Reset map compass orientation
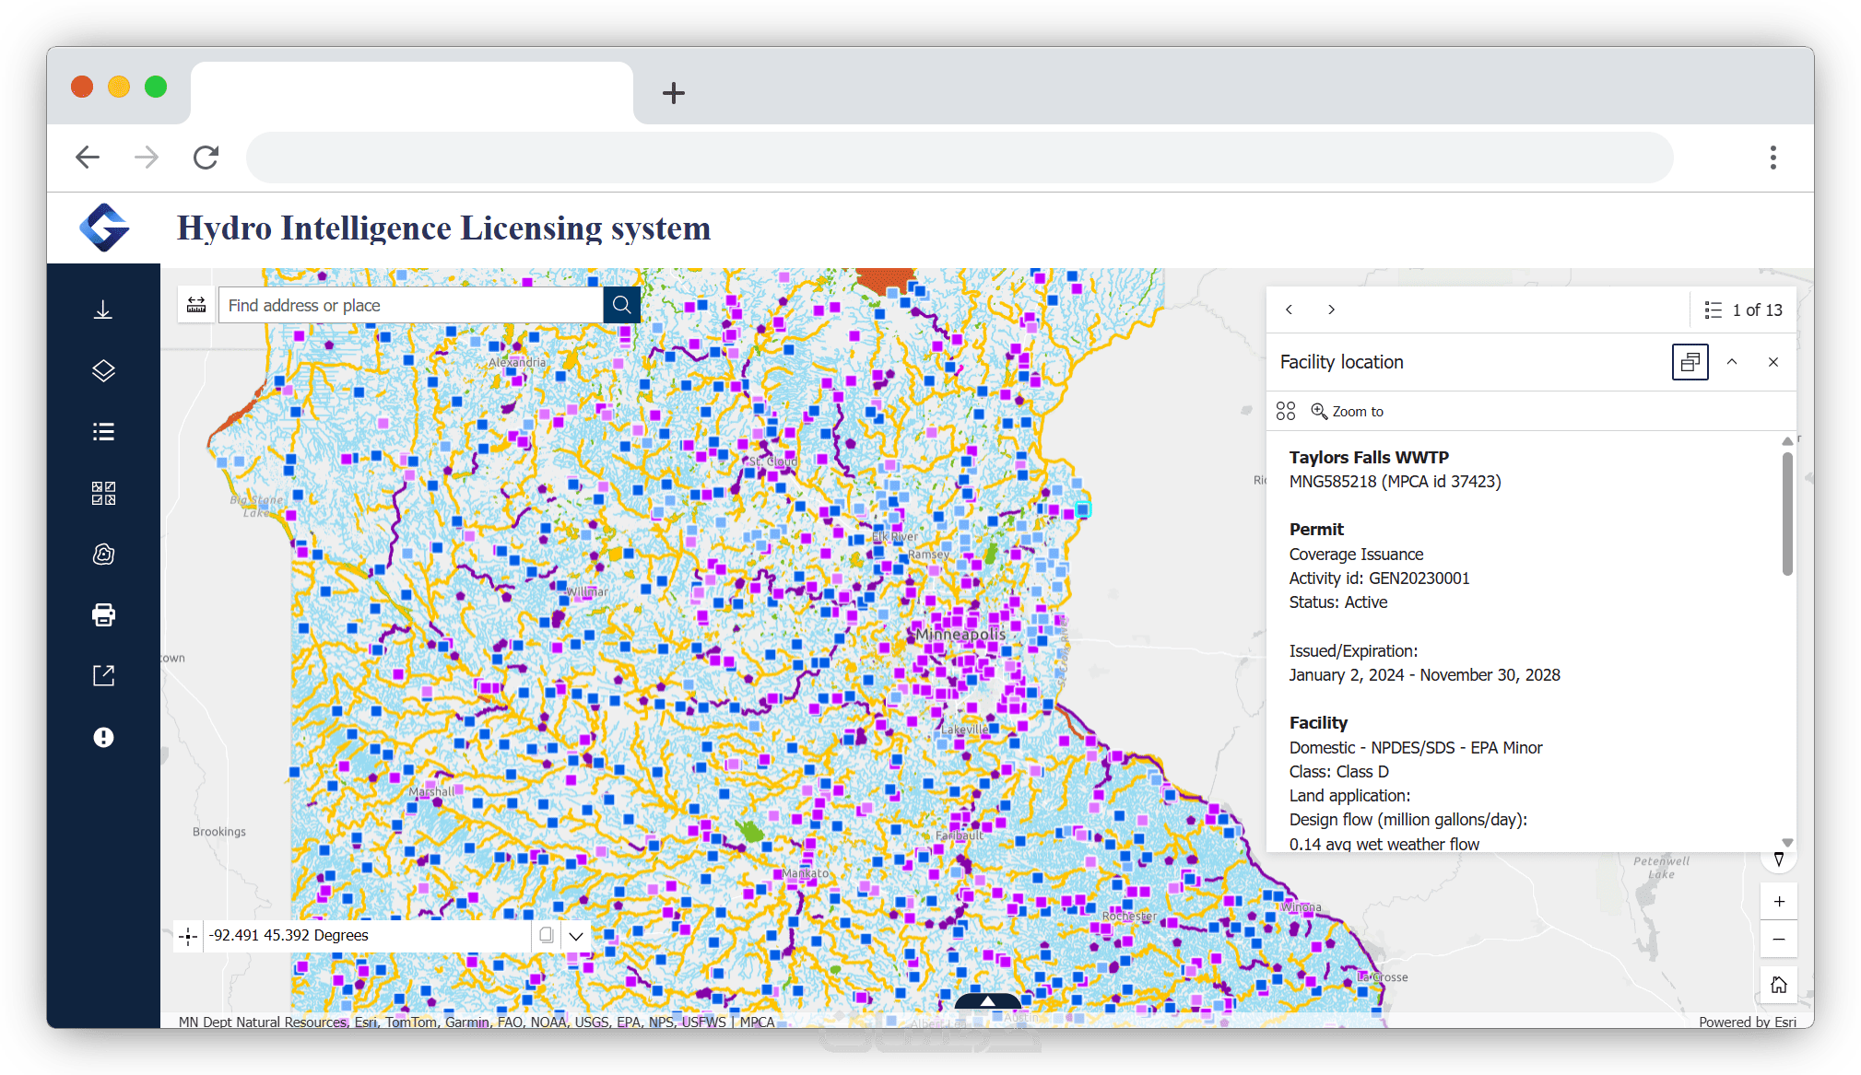1861x1075 pixels. click(1779, 859)
